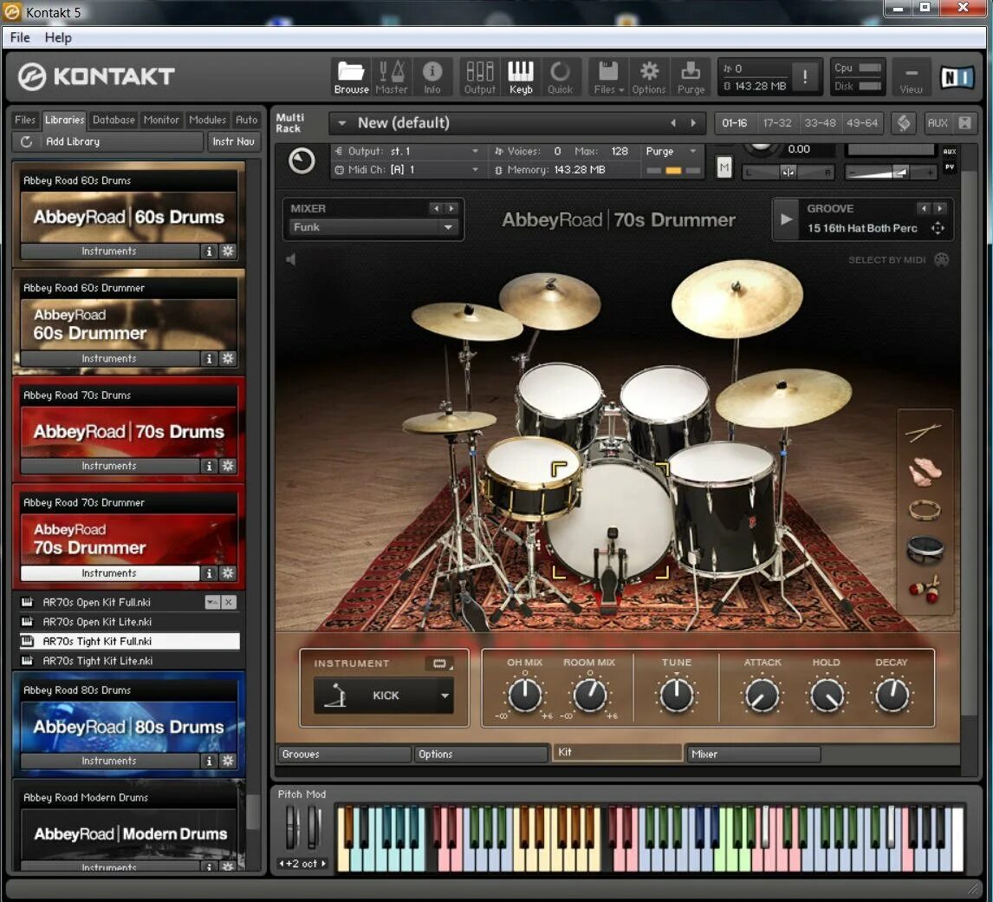Screen dimensions: 993x902
Task: Click the panic exclamation button
Action: (x=805, y=77)
